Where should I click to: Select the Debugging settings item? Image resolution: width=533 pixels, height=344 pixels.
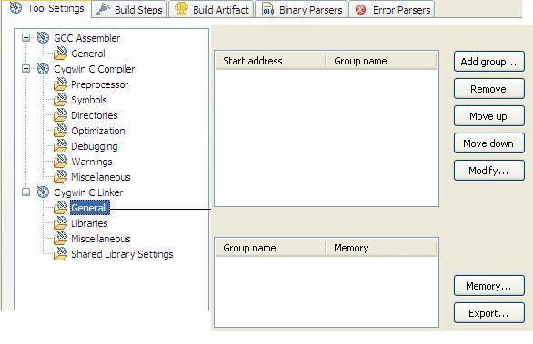pyautogui.click(x=95, y=146)
